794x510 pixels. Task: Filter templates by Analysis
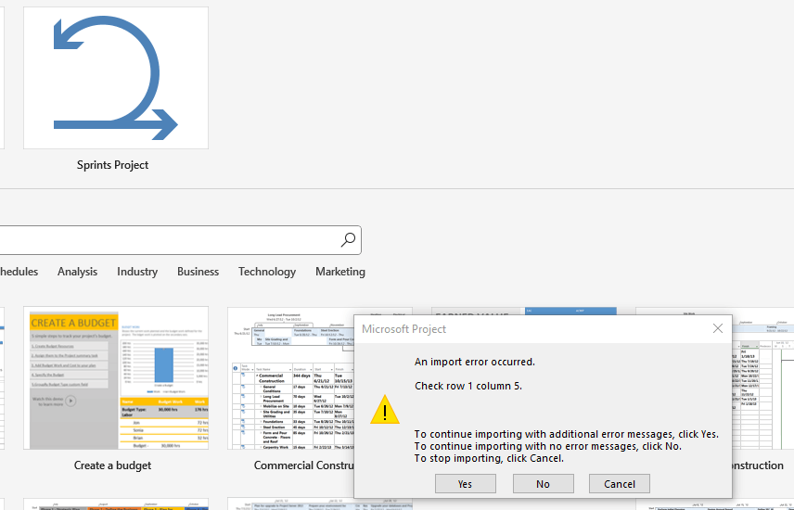coord(78,272)
